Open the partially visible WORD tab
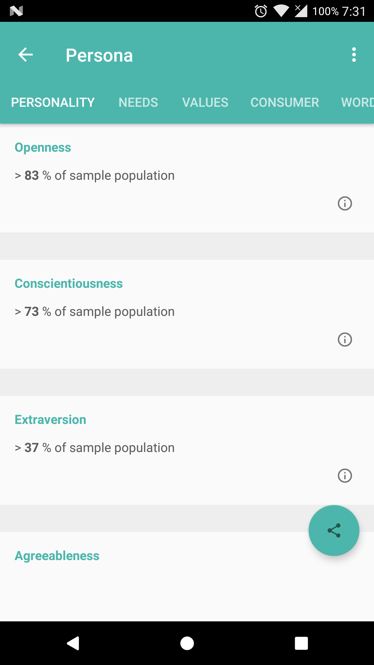 point(357,102)
